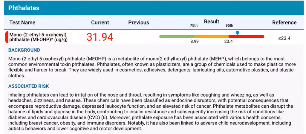The width and height of the screenshot is (306, 134).
Task: Click the Phthalates section header
Action: [24, 8]
